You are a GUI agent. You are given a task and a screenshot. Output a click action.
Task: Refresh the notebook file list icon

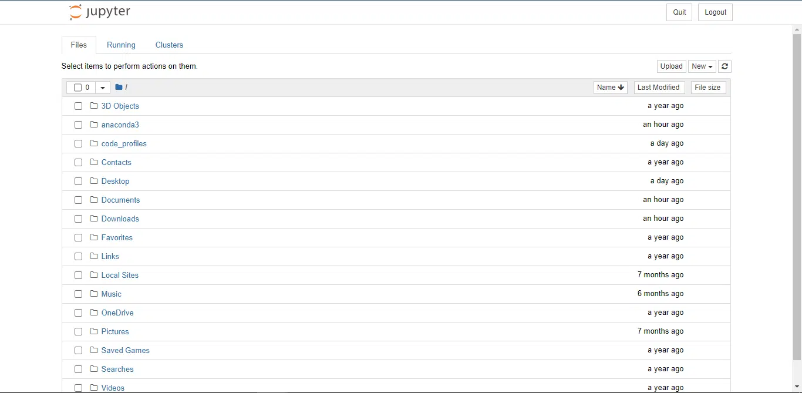click(725, 66)
